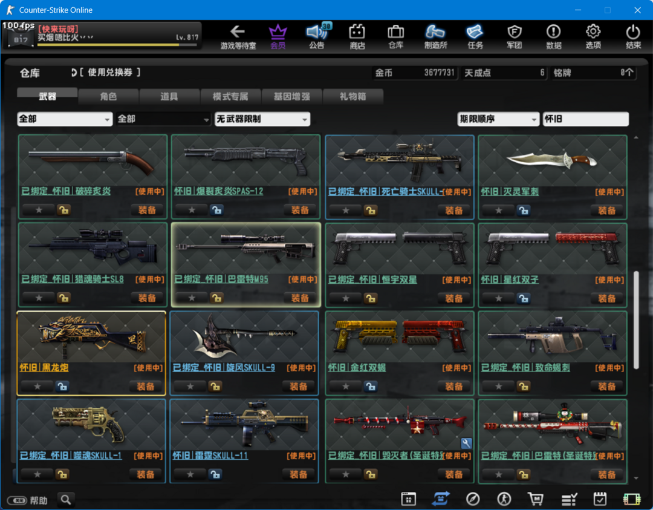
Task: Open the 数据 statistics icon
Action: pyautogui.click(x=553, y=37)
